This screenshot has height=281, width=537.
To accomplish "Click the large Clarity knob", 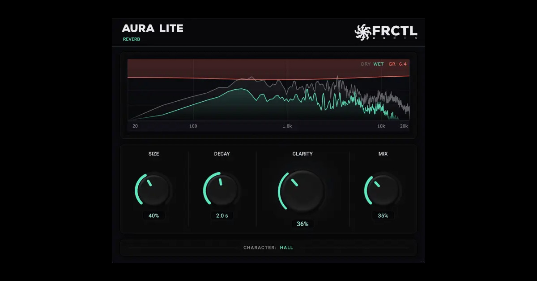I will pos(303,190).
